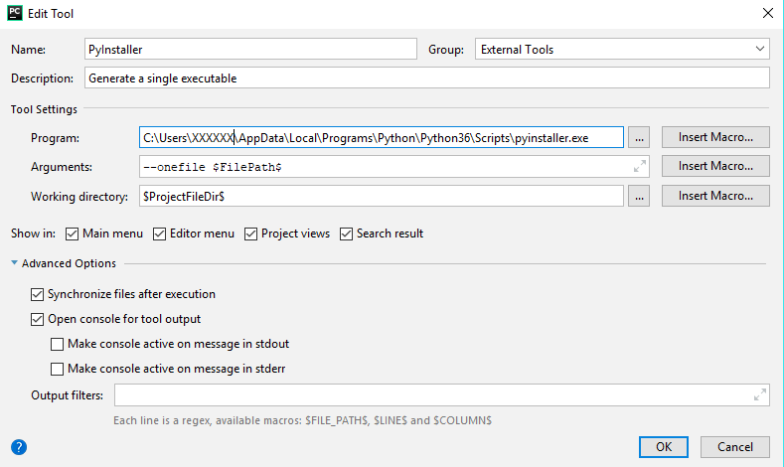784x467 pixels.
Task: Open the Group dropdown showing External Tools
Action: point(621,49)
